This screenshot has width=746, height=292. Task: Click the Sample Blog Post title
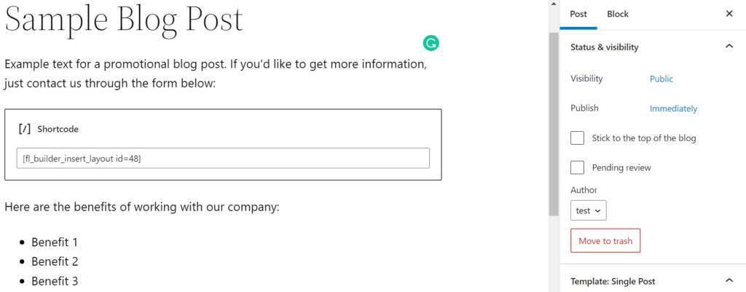(x=124, y=20)
